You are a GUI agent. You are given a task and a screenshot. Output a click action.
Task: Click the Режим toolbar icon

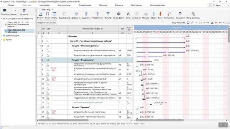click(x=40, y=14)
